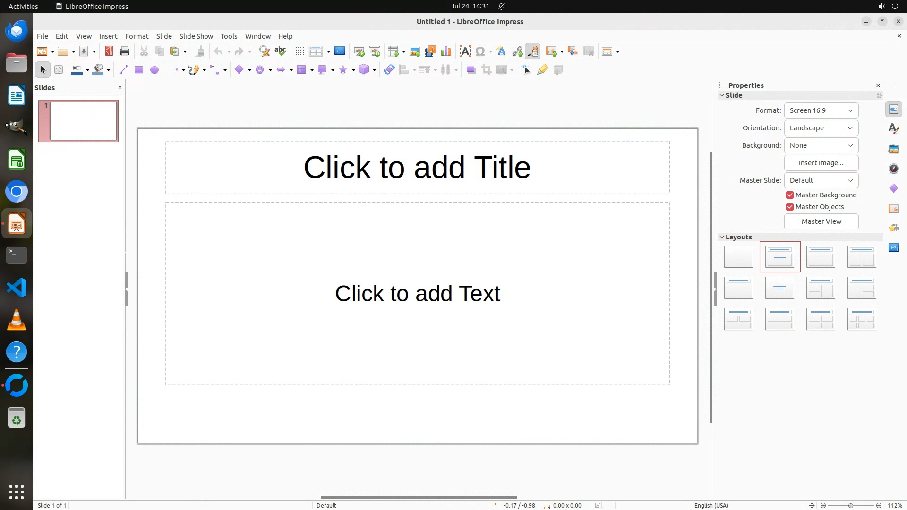
Task: Open the Slide Show menu
Action: (x=196, y=36)
